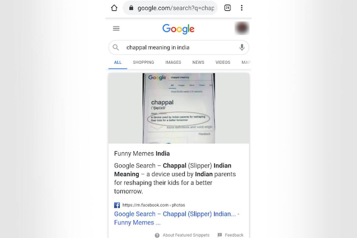Tap the magnifier icon in search box
Screen dimensions: 357x238
coord(116,47)
